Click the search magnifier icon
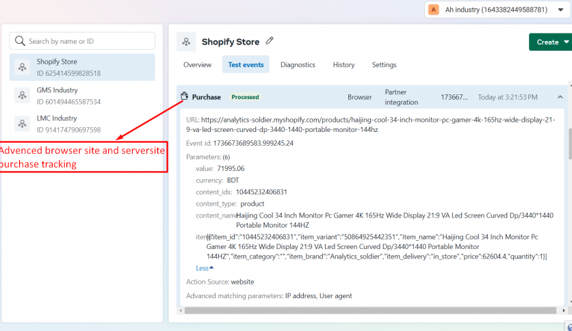Screen dimensions: 572x331 point(20,41)
